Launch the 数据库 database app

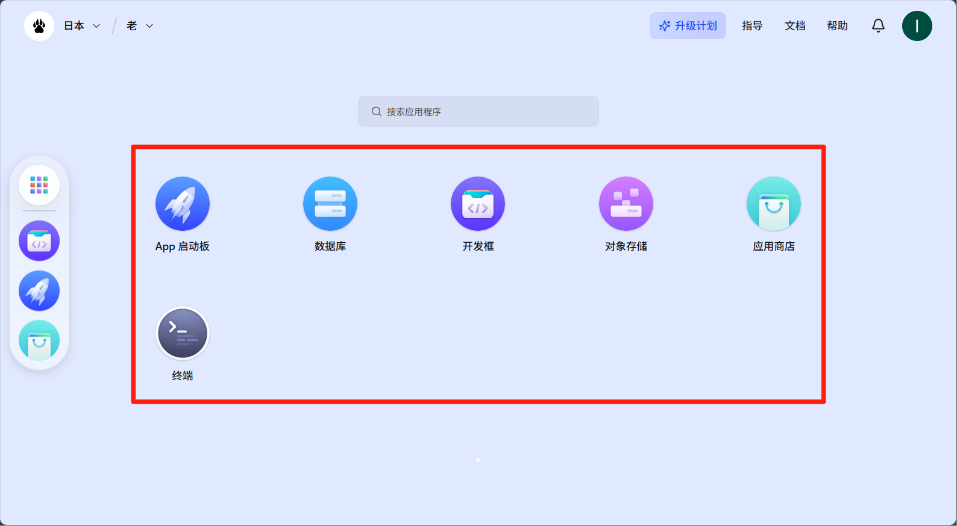point(330,204)
